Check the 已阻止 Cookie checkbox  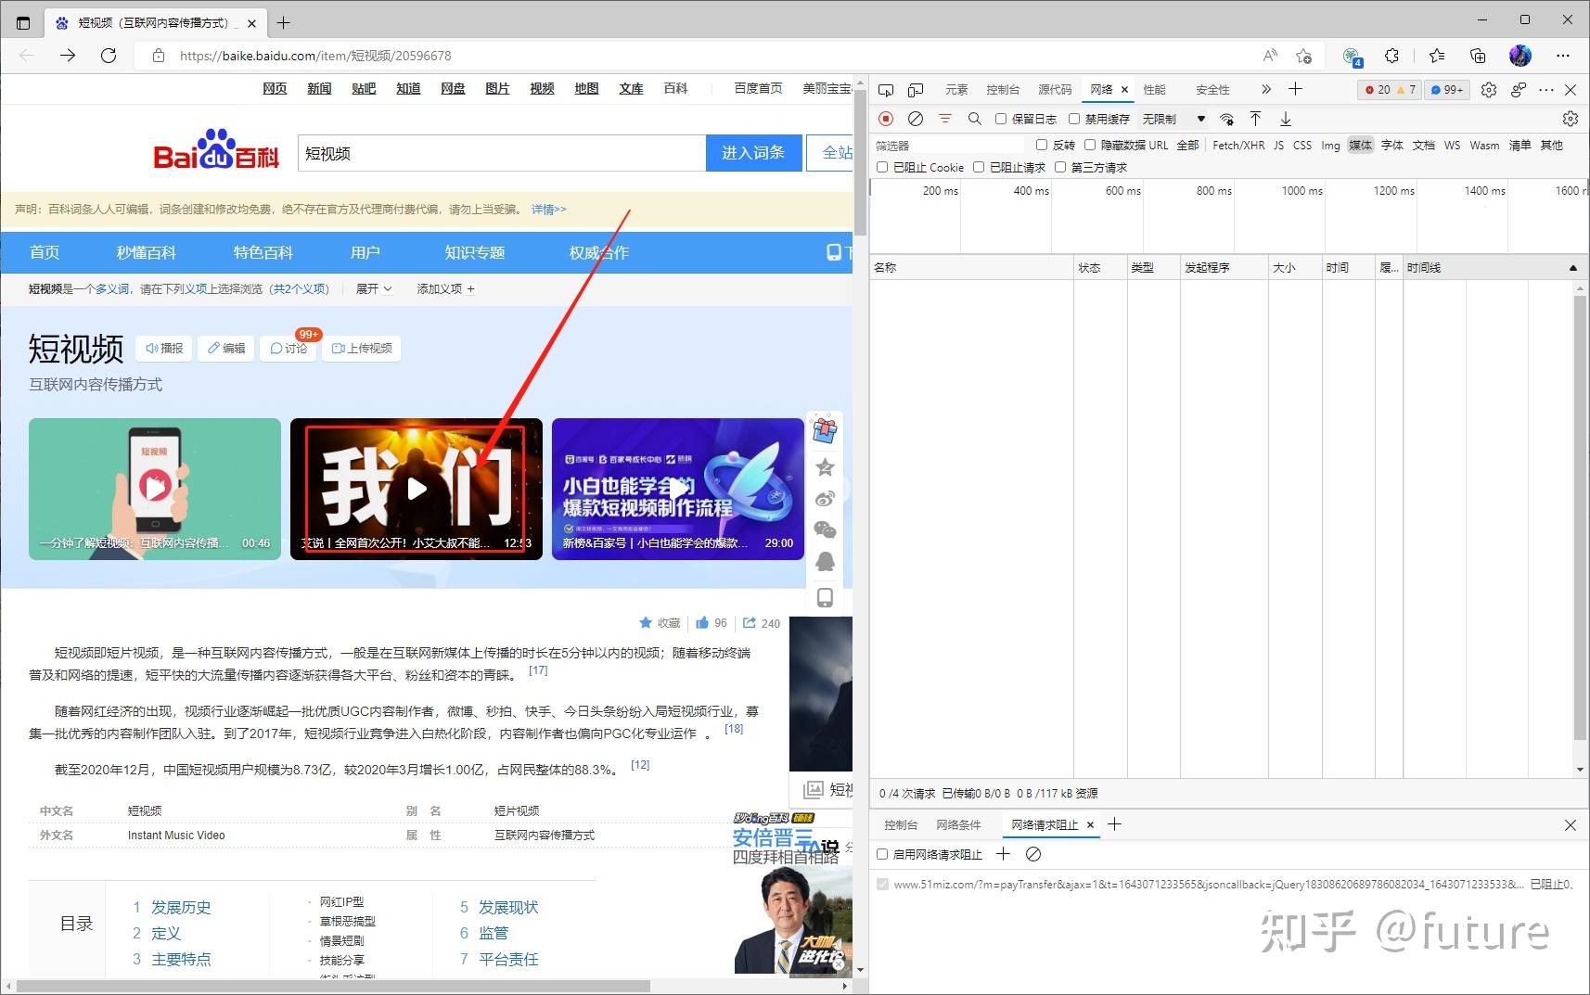[x=882, y=167]
